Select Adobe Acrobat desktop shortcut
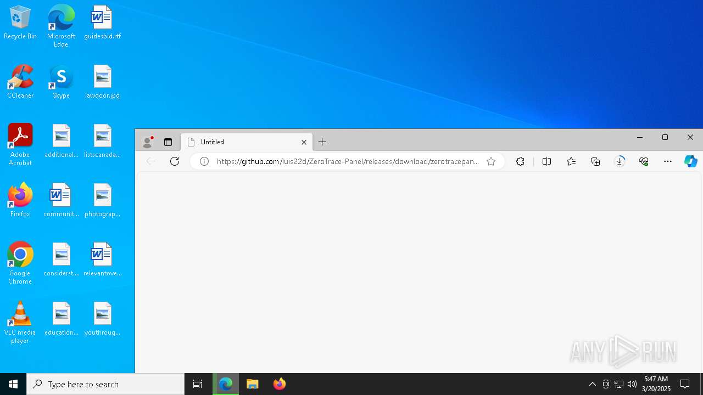 (20, 144)
